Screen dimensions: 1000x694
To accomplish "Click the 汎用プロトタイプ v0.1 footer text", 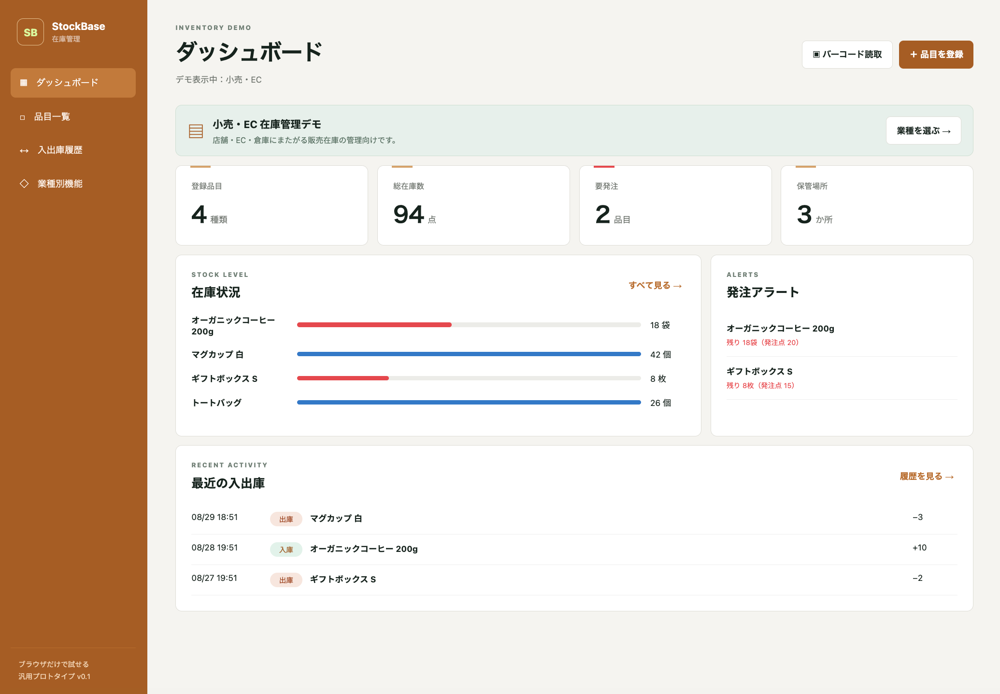I will [x=55, y=676].
